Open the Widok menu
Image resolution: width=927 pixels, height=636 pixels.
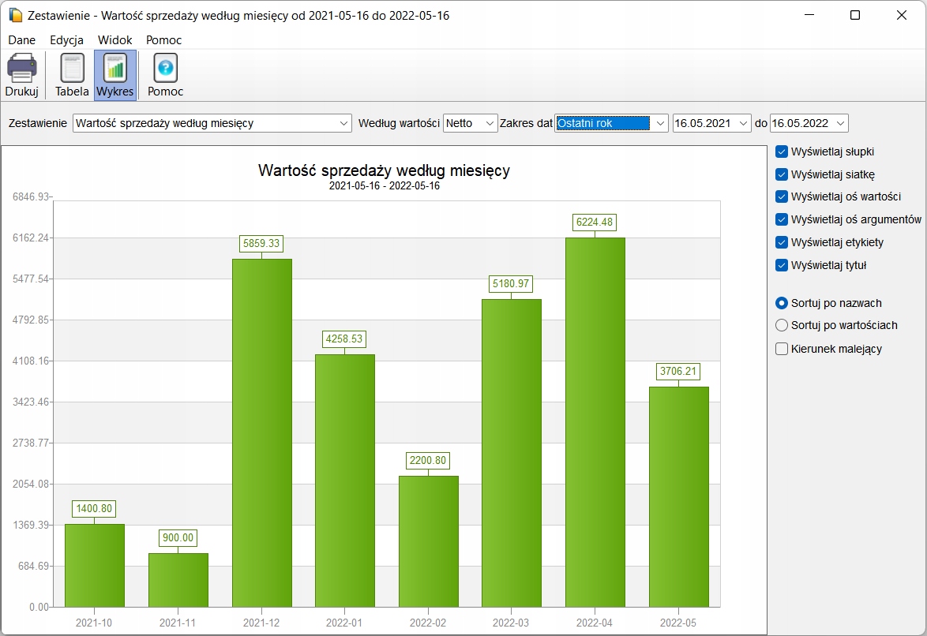[115, 39]
